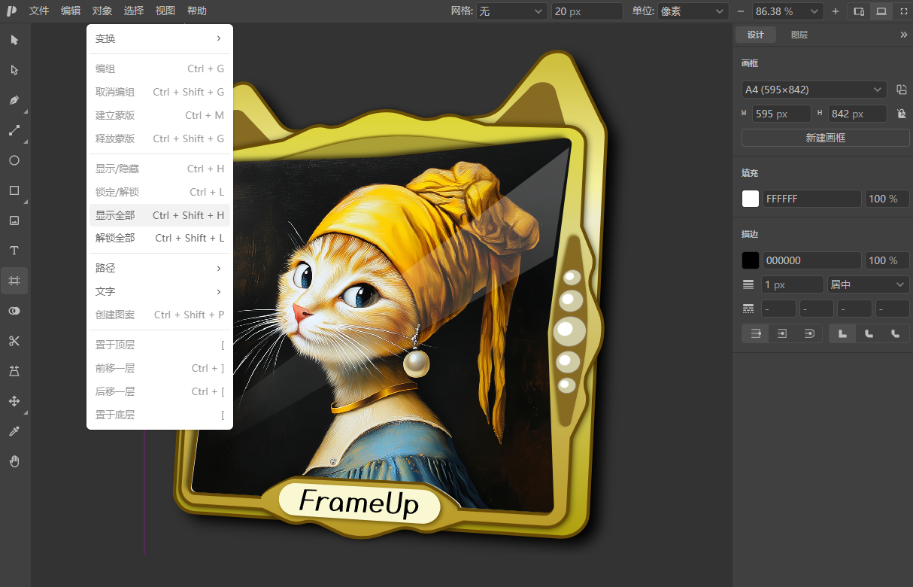913x587 pixels.
Task: Select the bevel corner join option
Action: tap(896, 333)
